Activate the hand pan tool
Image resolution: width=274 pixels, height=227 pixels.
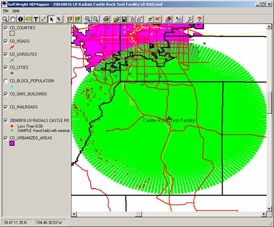pyautogui.click(x=13, y=19)
